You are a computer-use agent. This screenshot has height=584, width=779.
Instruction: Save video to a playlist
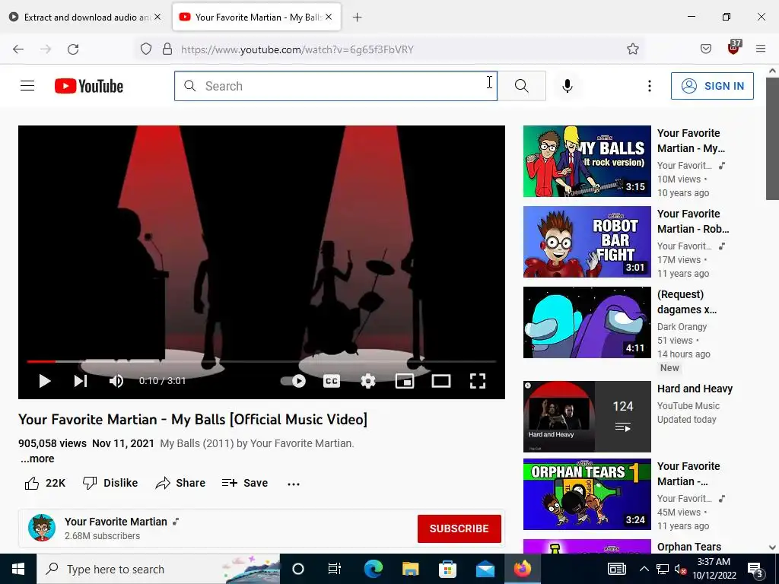point(245,483)
